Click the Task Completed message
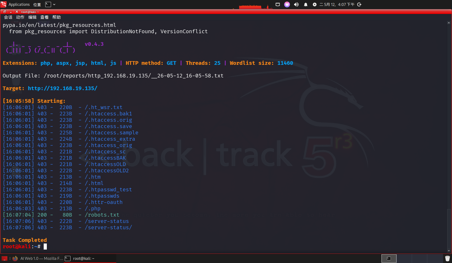 [25, 240]
